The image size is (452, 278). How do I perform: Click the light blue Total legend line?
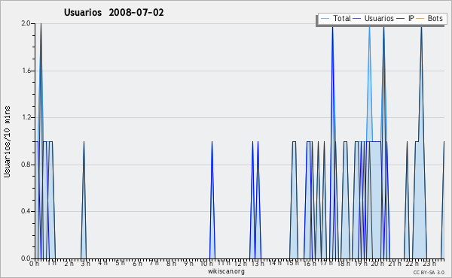click(x=325, y=19)
